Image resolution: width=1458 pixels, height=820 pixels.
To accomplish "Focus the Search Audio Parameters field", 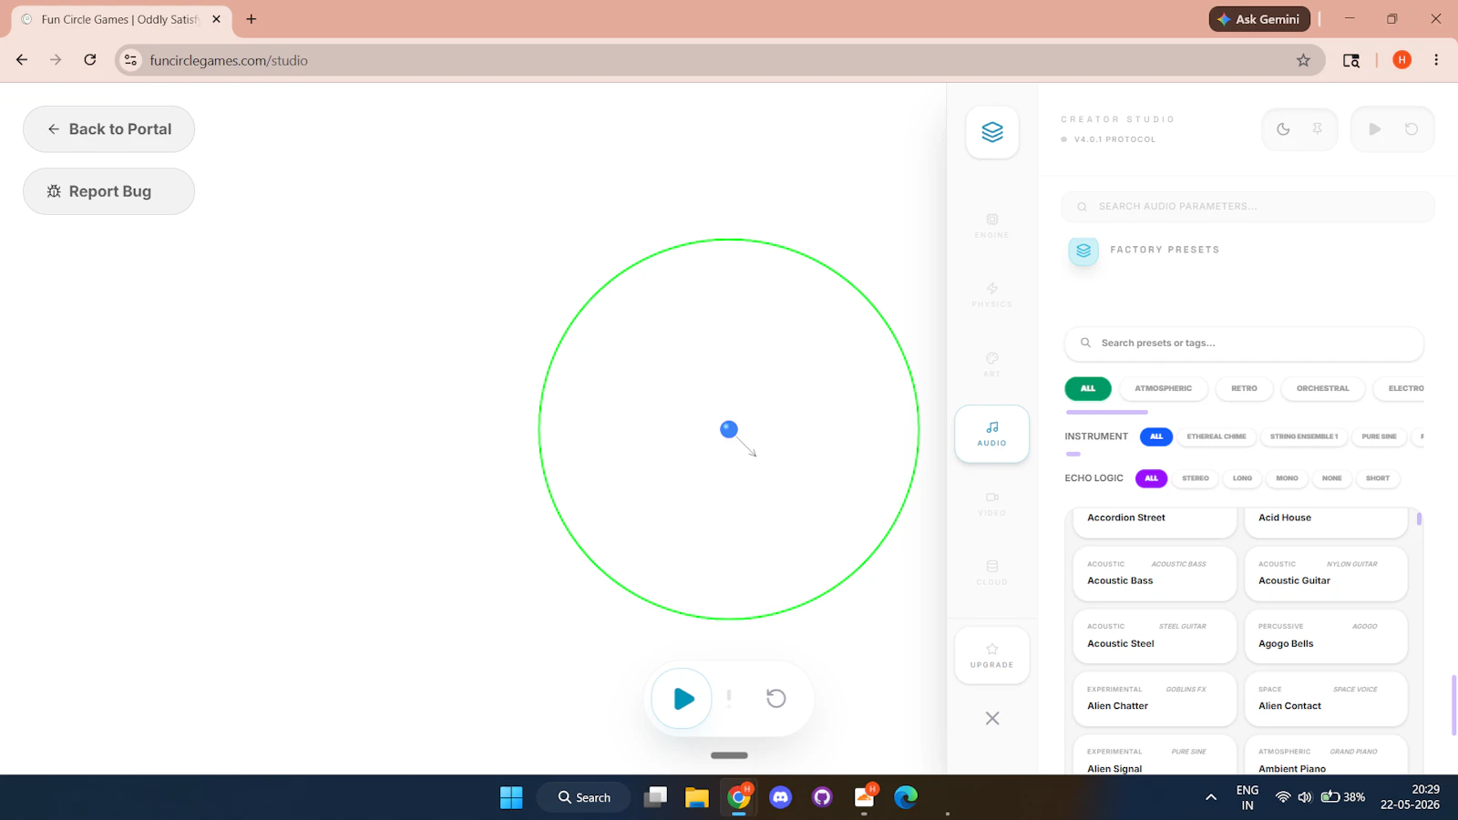I will click(1248, 207).
